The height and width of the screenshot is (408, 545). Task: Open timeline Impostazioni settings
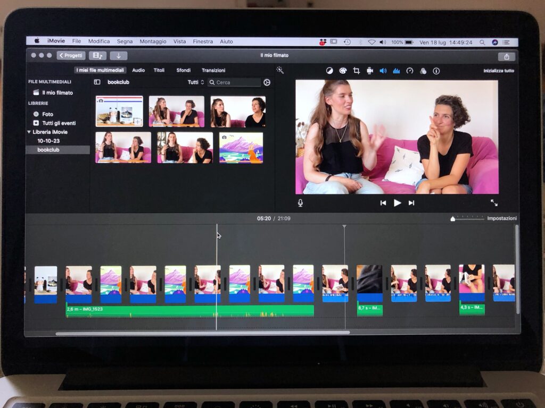coord(501,218)
